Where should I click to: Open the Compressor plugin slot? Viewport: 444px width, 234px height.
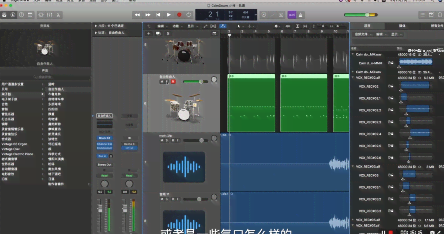(104, 148)
